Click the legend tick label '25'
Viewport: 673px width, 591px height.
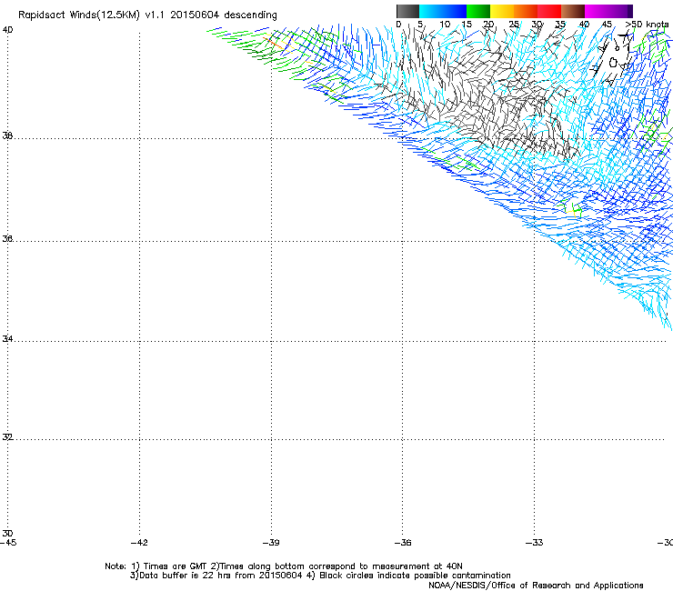point(513,25)
